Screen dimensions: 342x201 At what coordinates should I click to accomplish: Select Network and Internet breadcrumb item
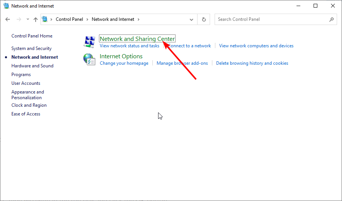pyautogui.click(x=113, y=19)
